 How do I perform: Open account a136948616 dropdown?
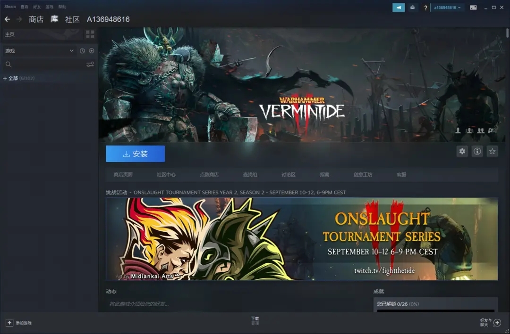coord(447,8)
